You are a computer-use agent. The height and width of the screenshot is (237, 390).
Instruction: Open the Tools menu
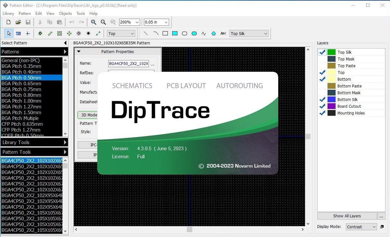[x=81, y=14]
